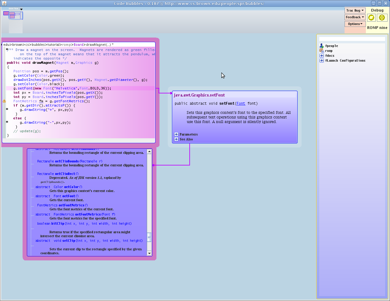Open the Trac Bug dropdown
This screenshot has width=390, height=301.
[x=355, y=10]
